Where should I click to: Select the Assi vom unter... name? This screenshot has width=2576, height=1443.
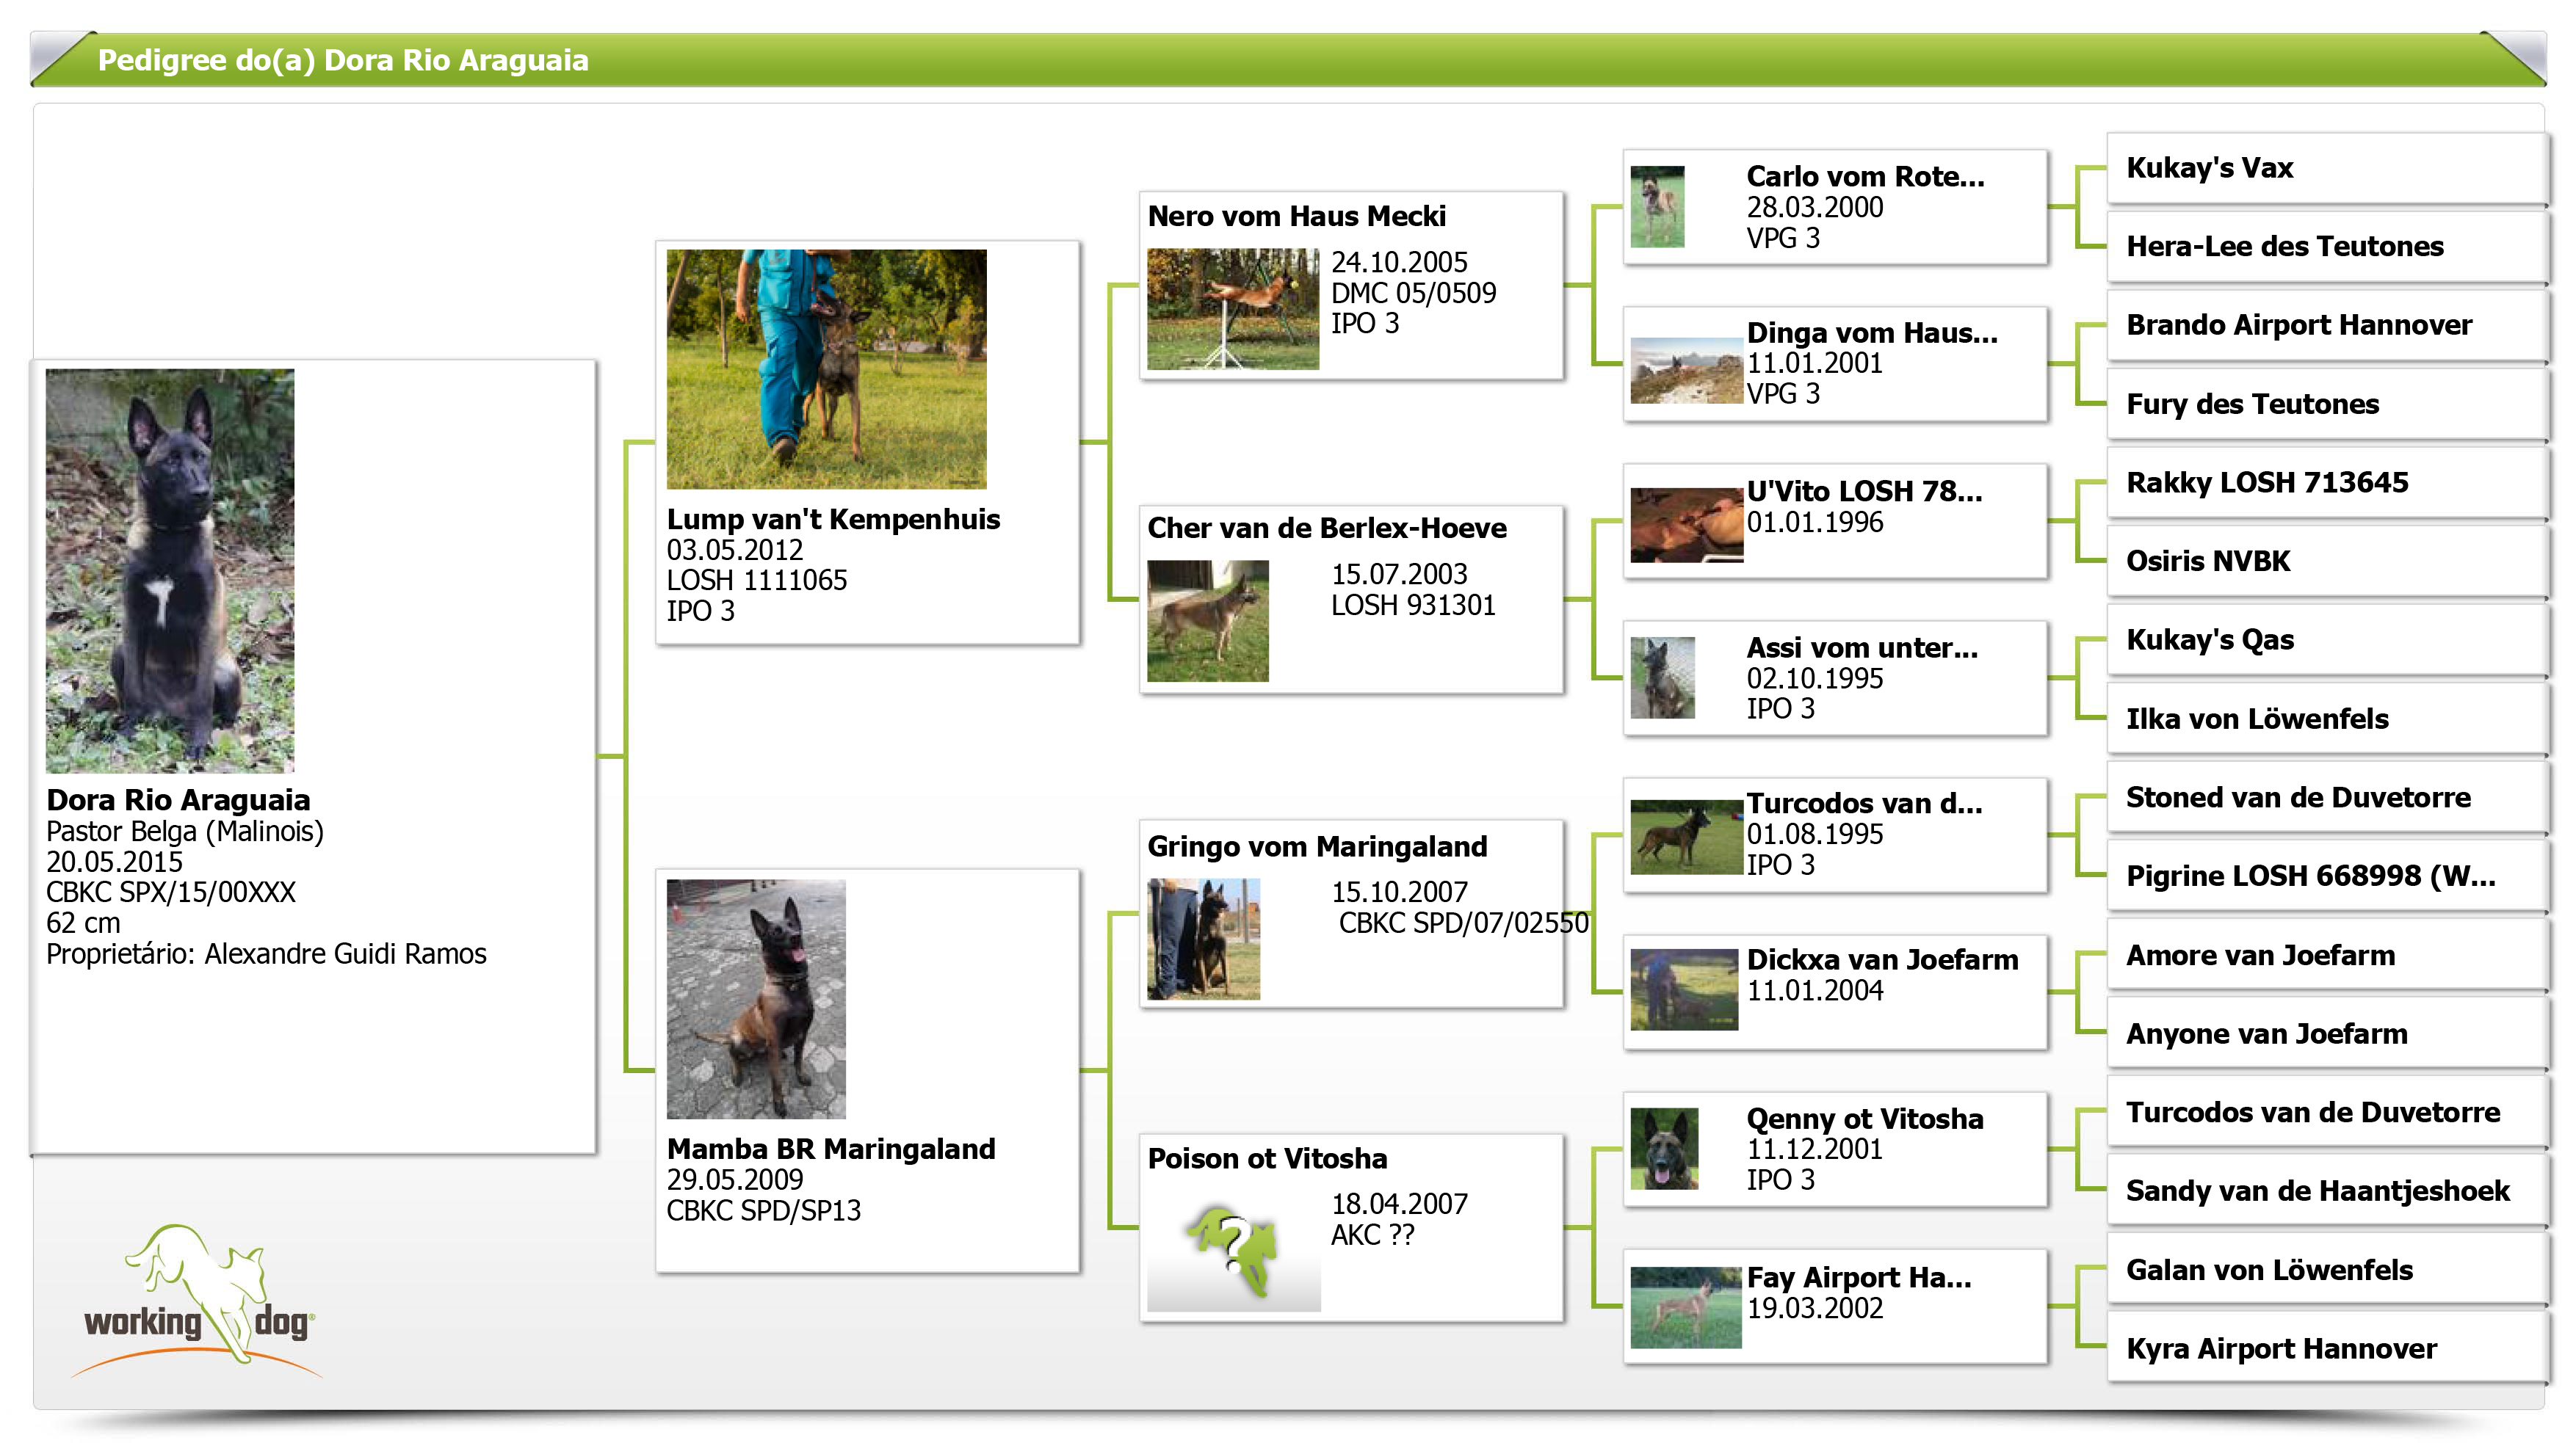click(x=1862, y=647)
